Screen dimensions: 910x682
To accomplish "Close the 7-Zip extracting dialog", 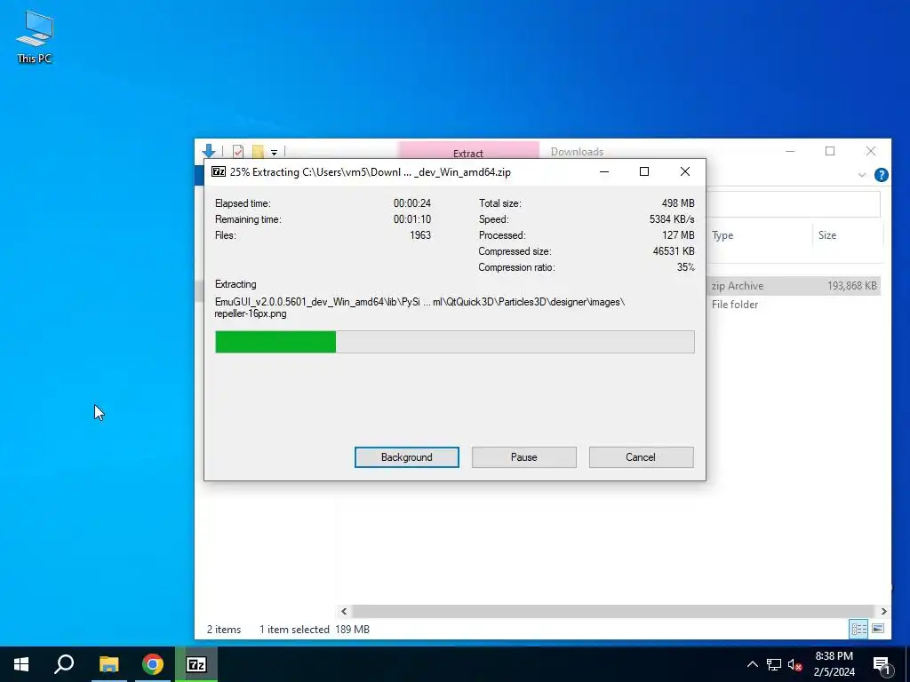I will 685,171.
